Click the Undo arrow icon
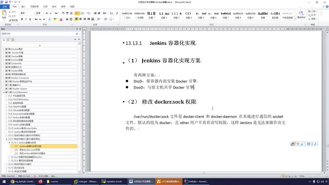This screenshot has height=185, width=329. coord(10,2)
